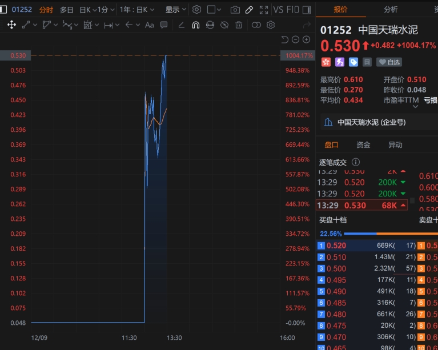Screen dimensions: 438x350
Task: Open 中国天瑞水泥 (企业号) company link
Action: [x=371, y=122]
